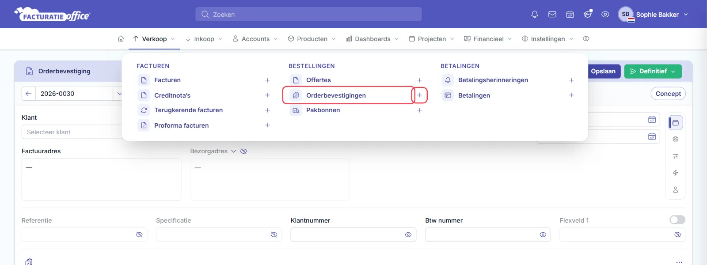Expand the Inkoop menu

(204, 39)
